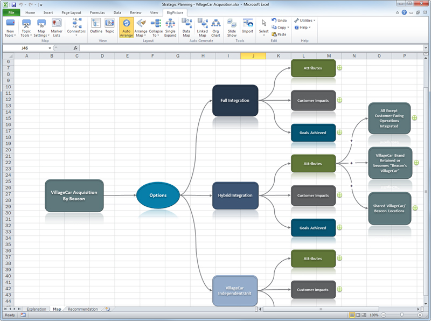Expand Full Integration Attributes topic

pos(340,68)
